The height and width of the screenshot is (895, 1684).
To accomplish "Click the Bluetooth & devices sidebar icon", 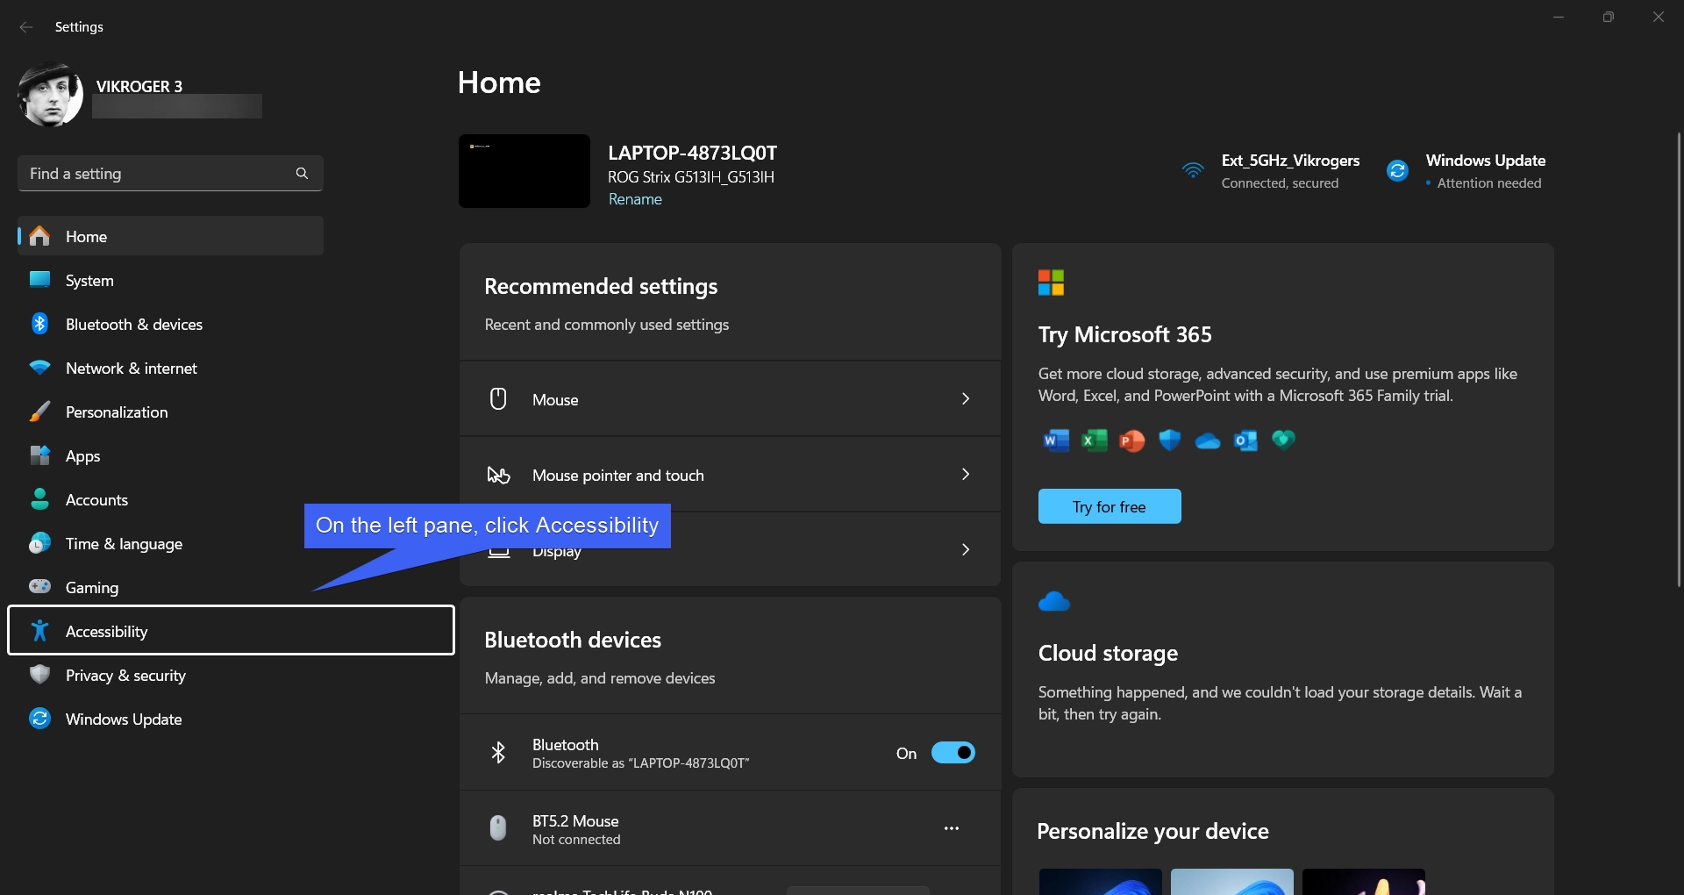I will pos(39,324).
